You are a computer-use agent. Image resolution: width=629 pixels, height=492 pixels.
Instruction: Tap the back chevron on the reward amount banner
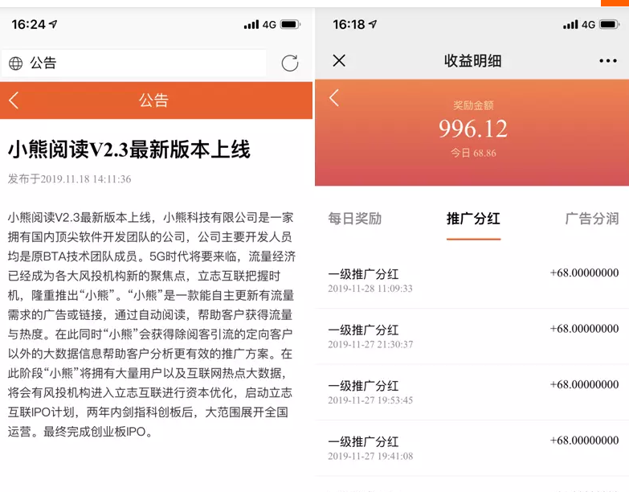[334, 97]
